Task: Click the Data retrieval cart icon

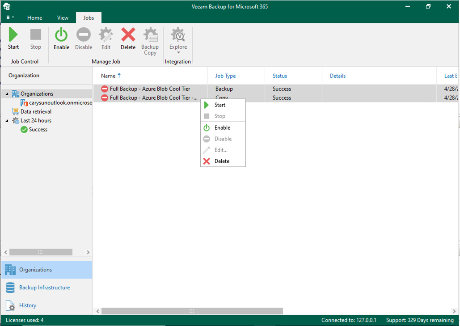Action: [16, 111]
